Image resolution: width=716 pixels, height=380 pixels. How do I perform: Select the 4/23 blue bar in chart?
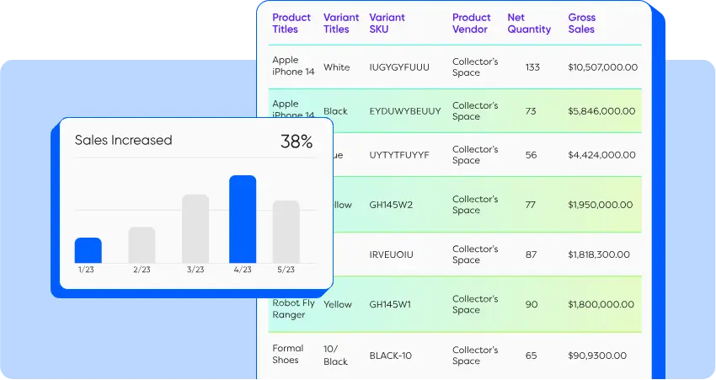[243, 219]
